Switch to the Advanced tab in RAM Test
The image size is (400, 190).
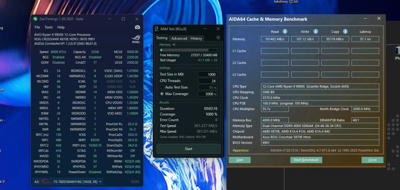click(179, 38)
